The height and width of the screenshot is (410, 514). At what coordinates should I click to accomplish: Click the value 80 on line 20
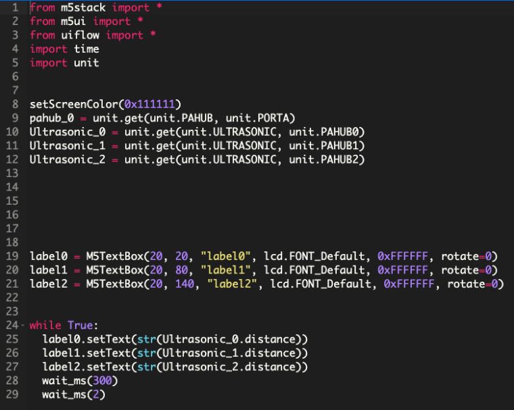pyautogui.click(x=181, y=270)
